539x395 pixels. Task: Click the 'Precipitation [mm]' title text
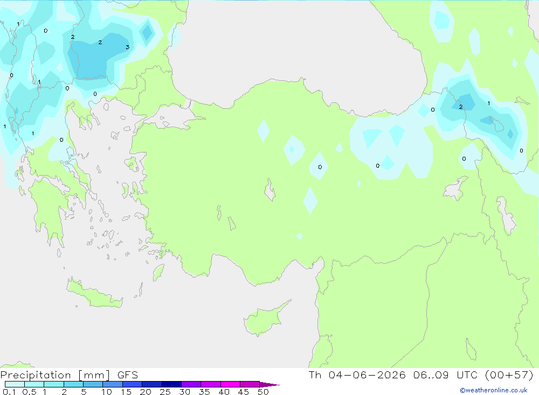pos(55,375)
